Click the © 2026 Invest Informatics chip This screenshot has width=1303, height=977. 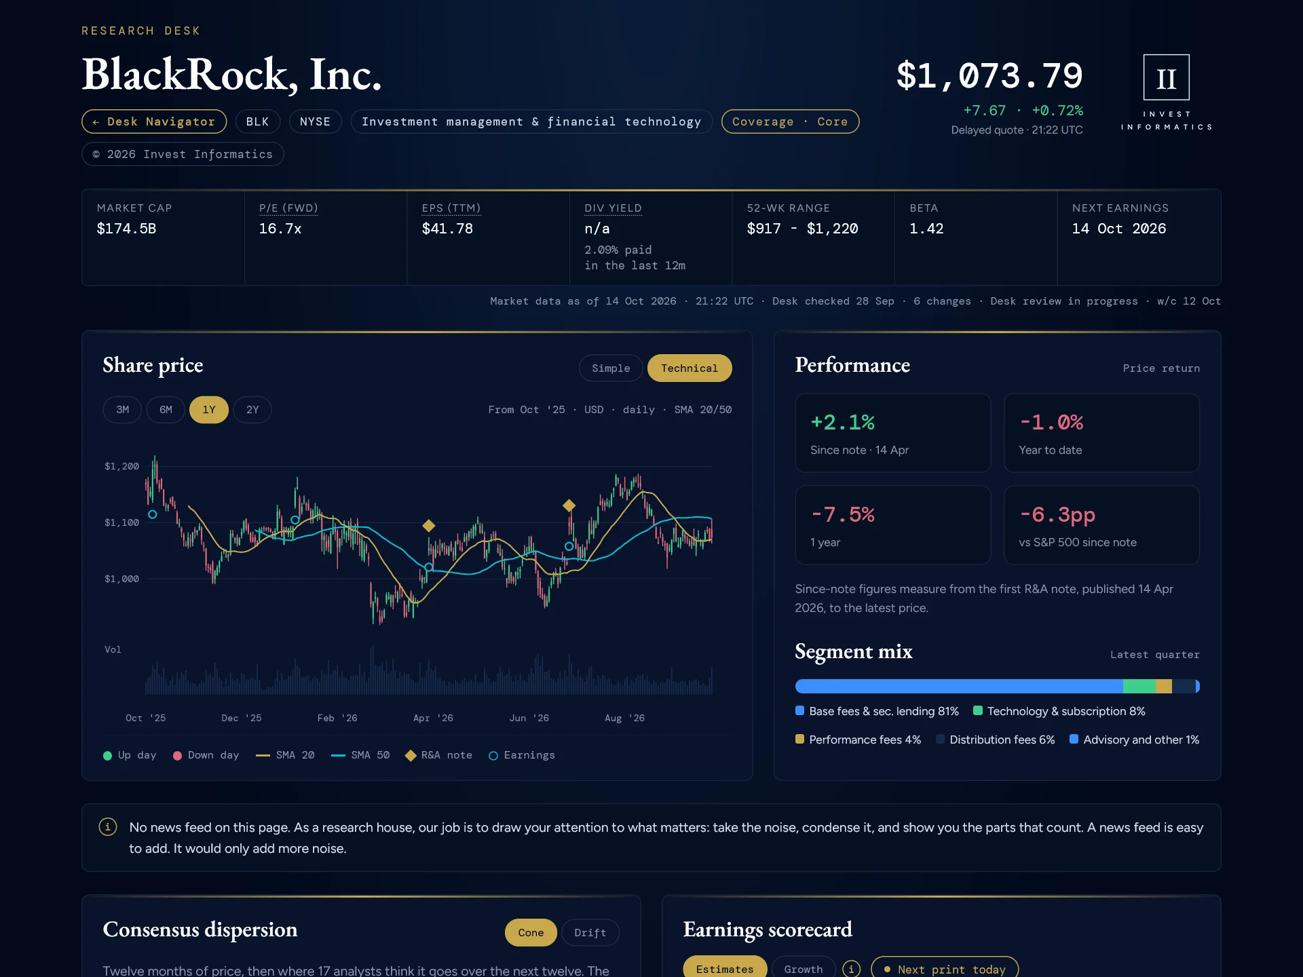[x=183, y=154]
